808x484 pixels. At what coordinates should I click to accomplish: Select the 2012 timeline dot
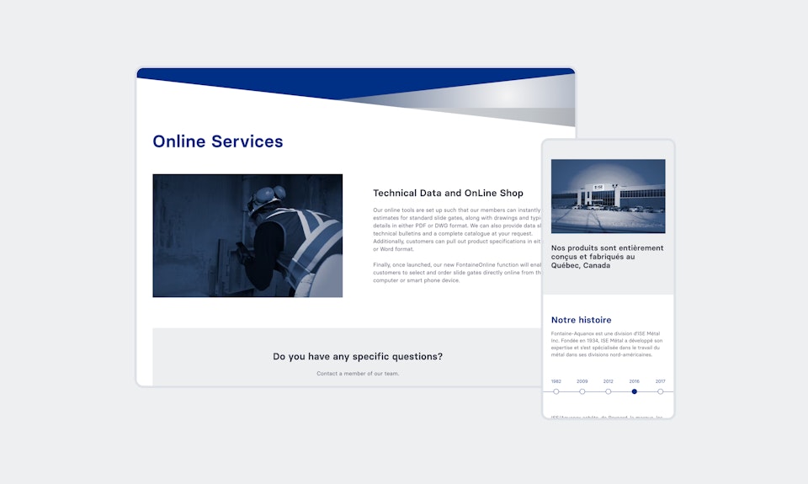click(609, 391)
